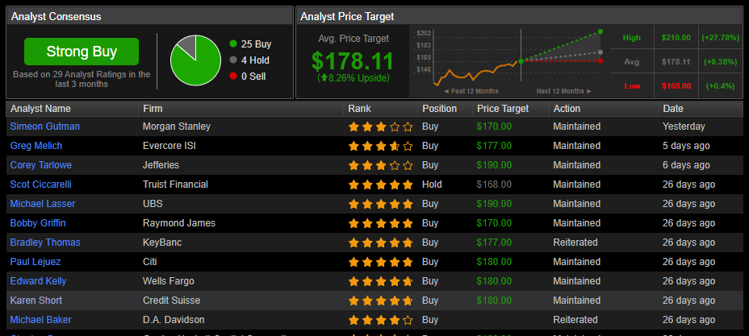This screenshot has width=749, height=336.
Task: Click Michael Baker's star rank rating
Action: (x=381, y=320)
